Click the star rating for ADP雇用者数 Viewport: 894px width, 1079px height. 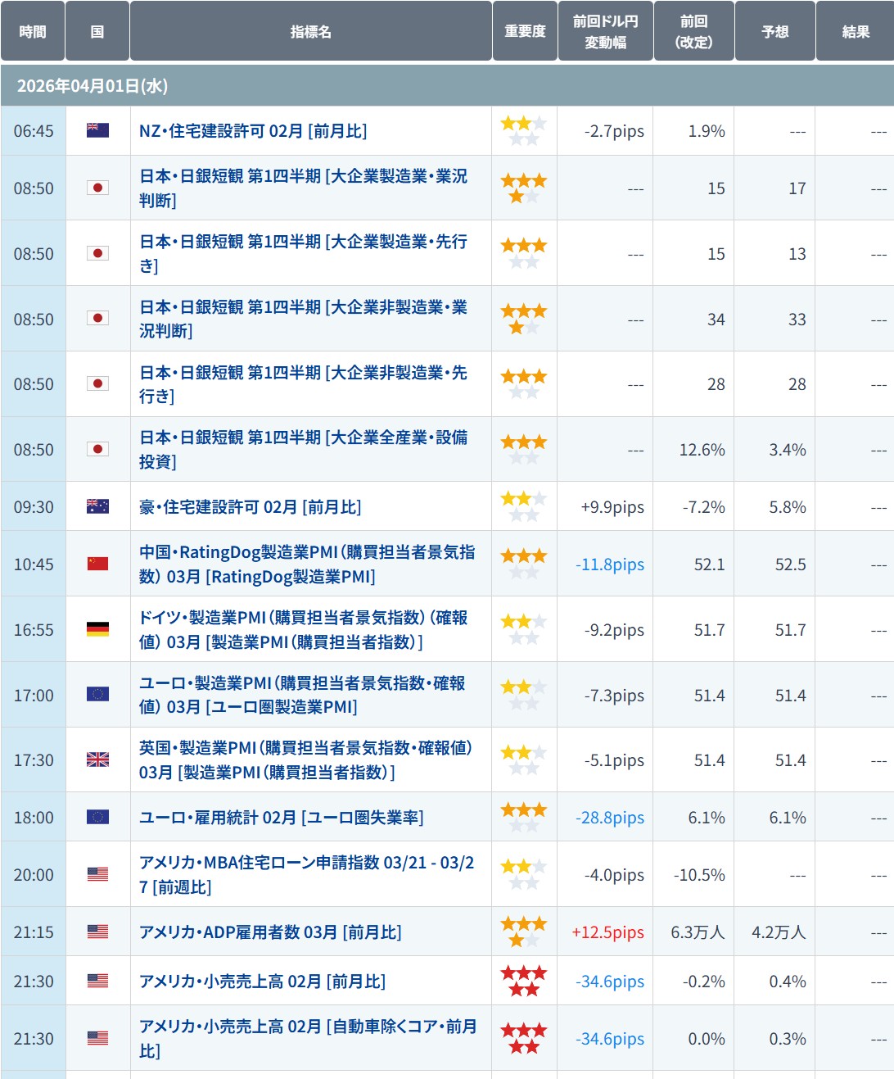[524, 932]
